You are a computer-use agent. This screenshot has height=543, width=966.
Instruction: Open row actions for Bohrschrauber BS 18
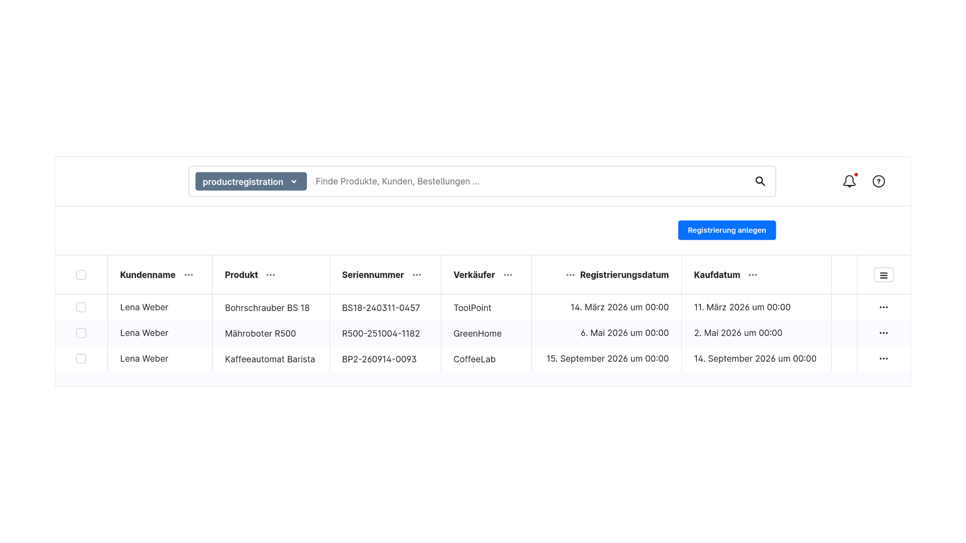[883, 307]
